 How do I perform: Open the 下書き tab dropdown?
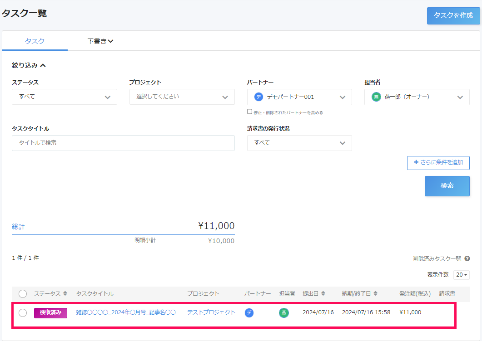click(x=100, y=41)
